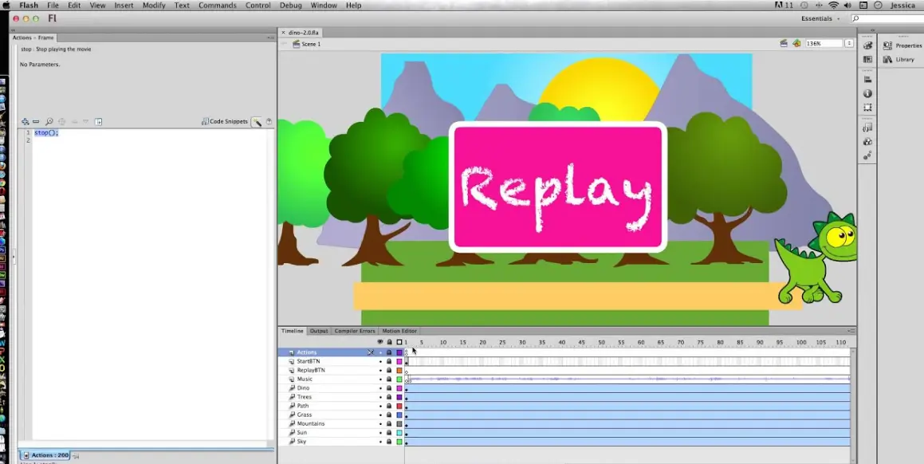
Task: Open the Color panel palette icon
Action: pos(867,46)
